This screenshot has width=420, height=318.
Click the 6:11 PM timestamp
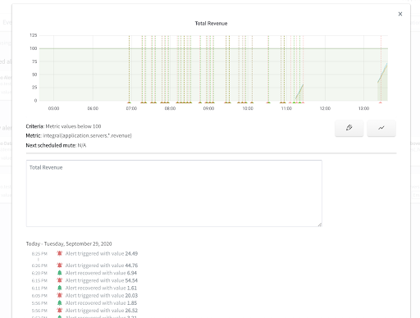point(39,288)
